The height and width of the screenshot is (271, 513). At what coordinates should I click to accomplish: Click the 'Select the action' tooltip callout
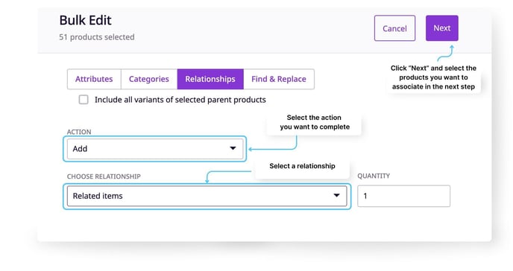pos(315,122)
